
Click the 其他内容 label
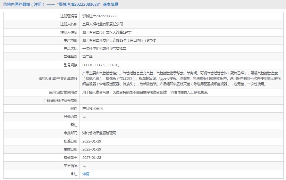[71, 117]
